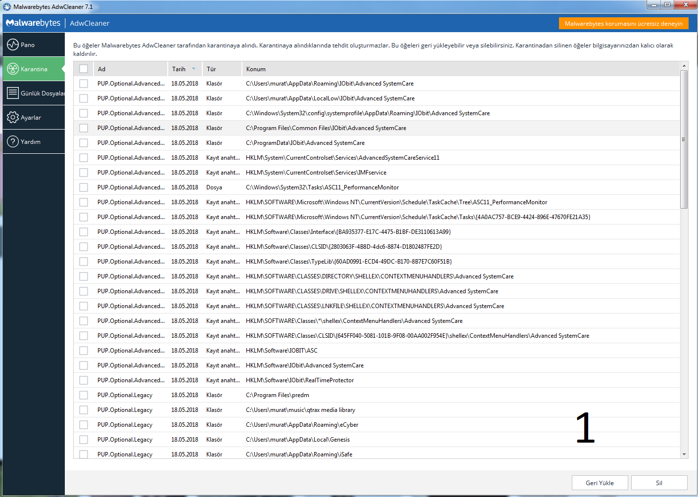Screen dimensions: 698x497
Task: Sort by the Tarih column arrow
Action: tap(194, 69)
